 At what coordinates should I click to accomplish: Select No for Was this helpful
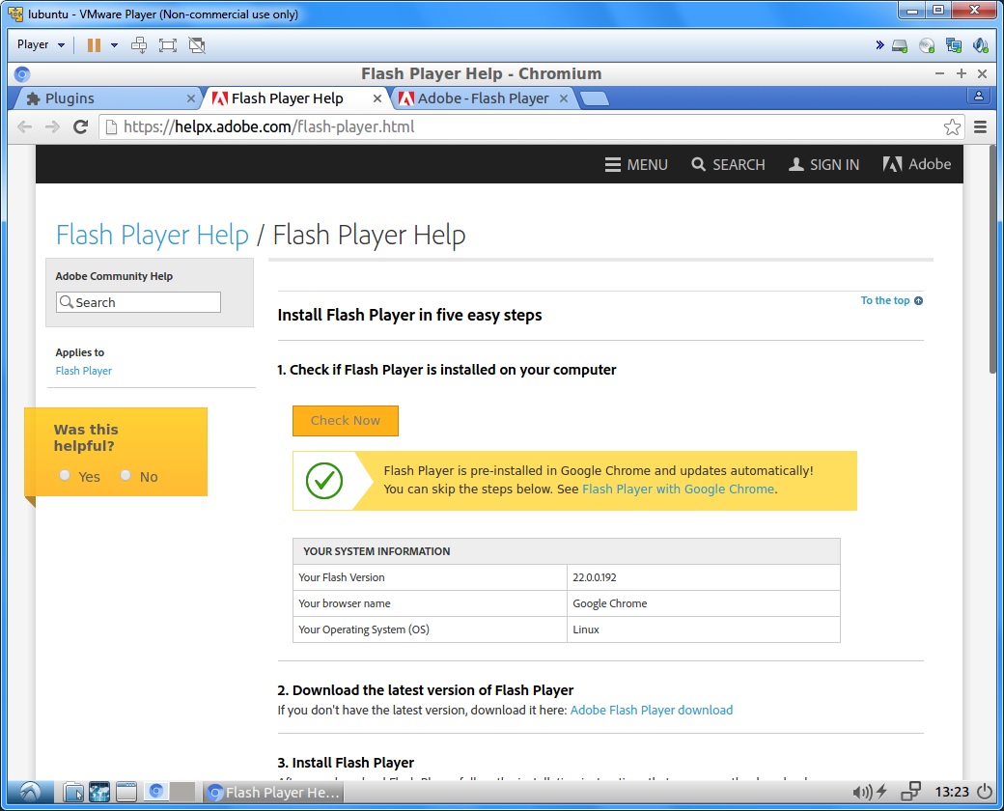tap(125, 475)
